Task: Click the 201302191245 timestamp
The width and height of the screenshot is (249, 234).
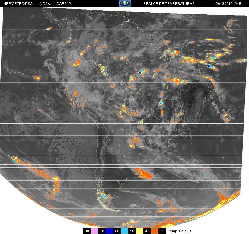Action: point(228,4)
